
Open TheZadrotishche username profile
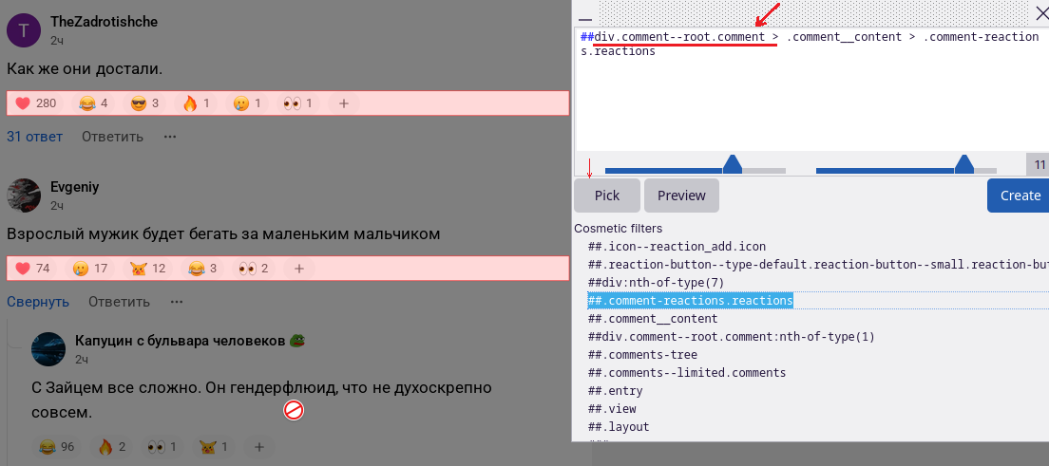[x=105, y=22]
